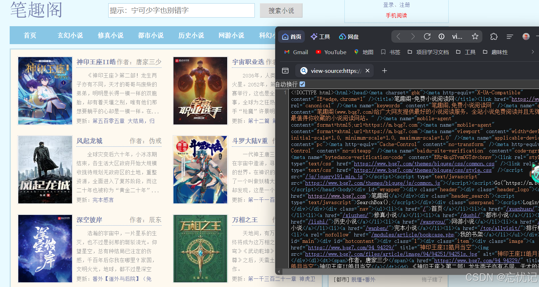Image resolution: width=539 pixels, height=287 pixels.
Task: Close the view-source tab
Action: click(367, 71)
